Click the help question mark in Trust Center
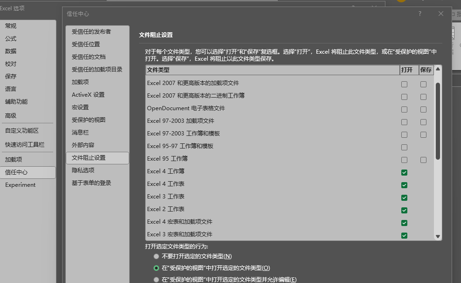Screen dimensions: 461x283 pos(420,14)
